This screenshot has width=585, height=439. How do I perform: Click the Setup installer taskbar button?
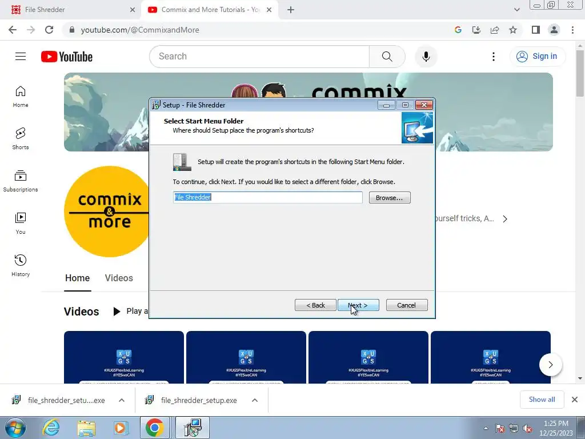(x=193, y=428)
